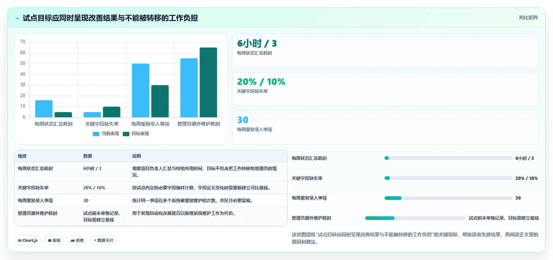
Task: Select table cell 管理员额外维护耗时 in 维度 column
Action: 38,213
